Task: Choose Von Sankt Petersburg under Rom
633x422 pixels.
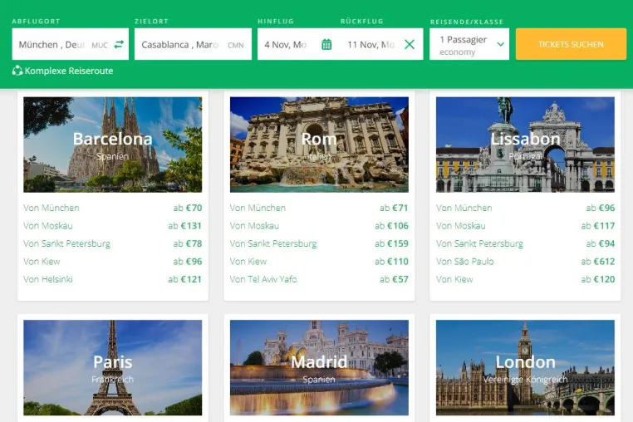Action: pos(273,243)
